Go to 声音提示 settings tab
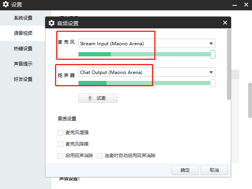Image resolution: width=252 pixels, height=189 pixels. click(x=23, y=64)
